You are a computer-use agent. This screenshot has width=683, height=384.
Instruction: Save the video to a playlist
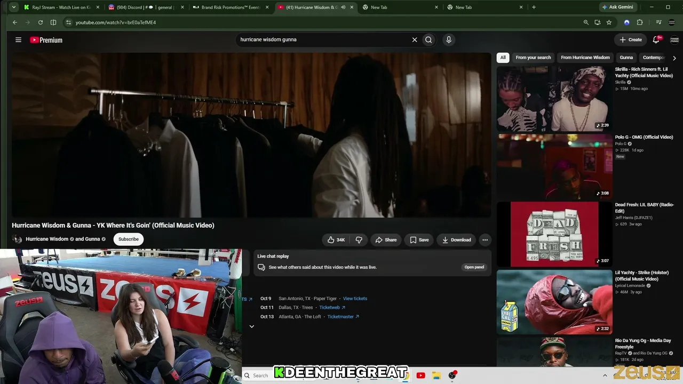419,240
